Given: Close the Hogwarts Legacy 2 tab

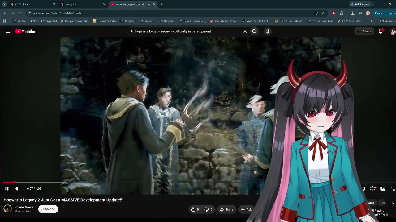Looking at the screenshot, I should (154, 4).
